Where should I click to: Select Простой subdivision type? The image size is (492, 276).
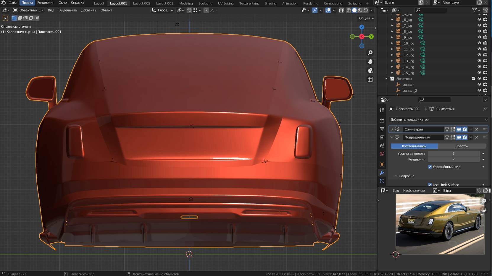pyautogui.click(x=462, y=146)
